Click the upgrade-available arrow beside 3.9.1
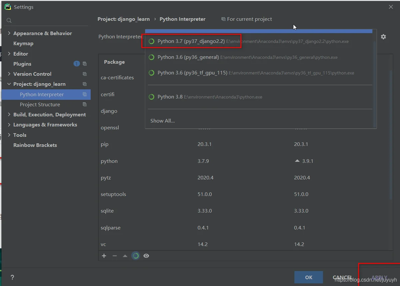Screen dimensions: 400x286 click(297, 161)
